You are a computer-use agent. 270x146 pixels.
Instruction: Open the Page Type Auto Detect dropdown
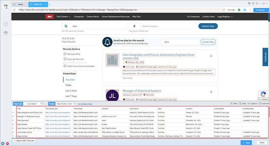coord(33,104)
